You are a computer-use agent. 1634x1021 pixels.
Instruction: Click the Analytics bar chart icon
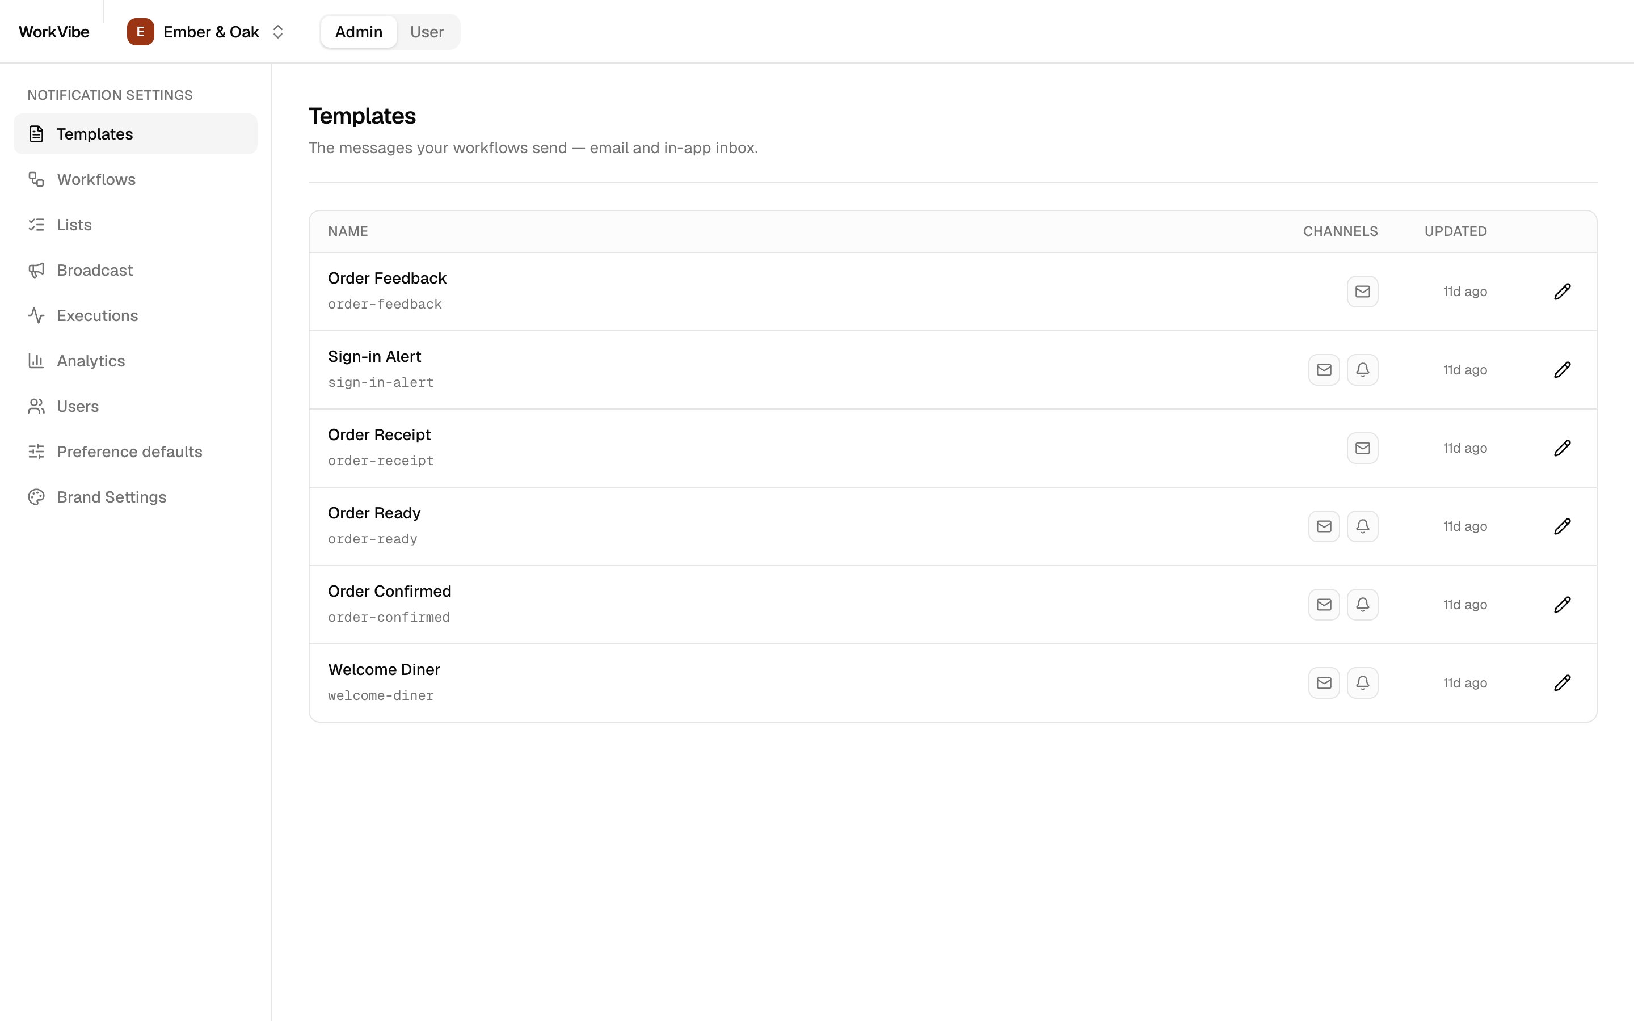(36, 361)
